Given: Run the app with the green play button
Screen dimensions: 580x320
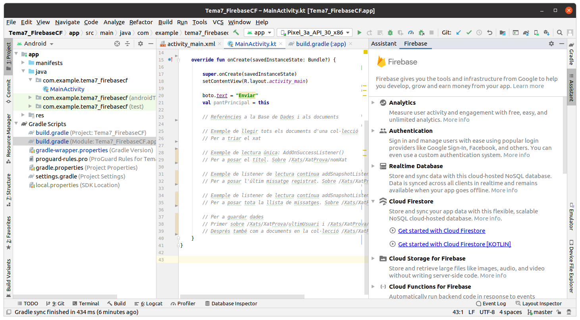Looking at the screenshot, I should 359,33.
